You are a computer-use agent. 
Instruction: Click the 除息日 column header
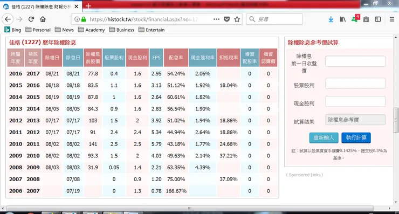pyautogui.click(x=73, y=58)
